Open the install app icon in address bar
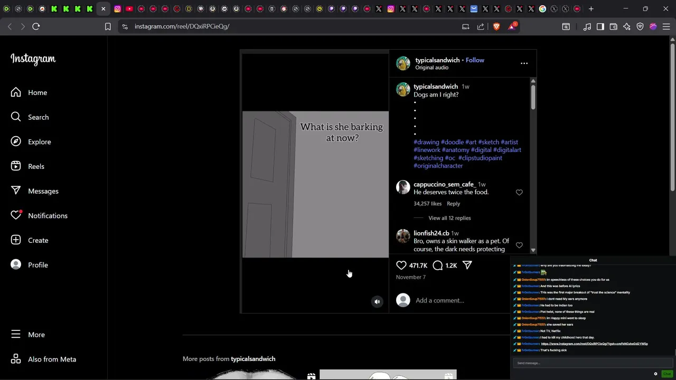676x380 pixels. tap(466, 26)
